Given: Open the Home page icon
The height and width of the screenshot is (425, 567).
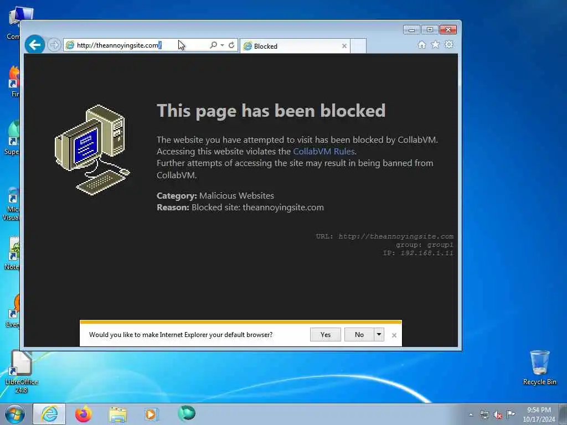Looking at the screenshot, I should 421,44.
